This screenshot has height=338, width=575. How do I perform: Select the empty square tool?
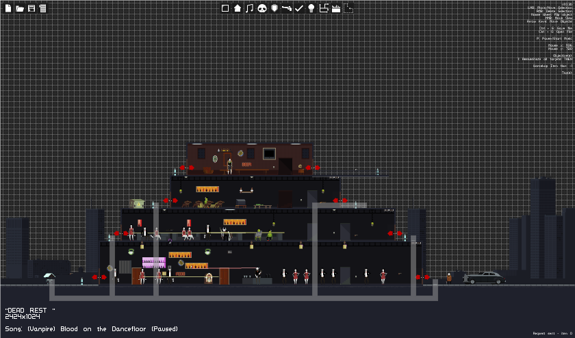(225, 8)
